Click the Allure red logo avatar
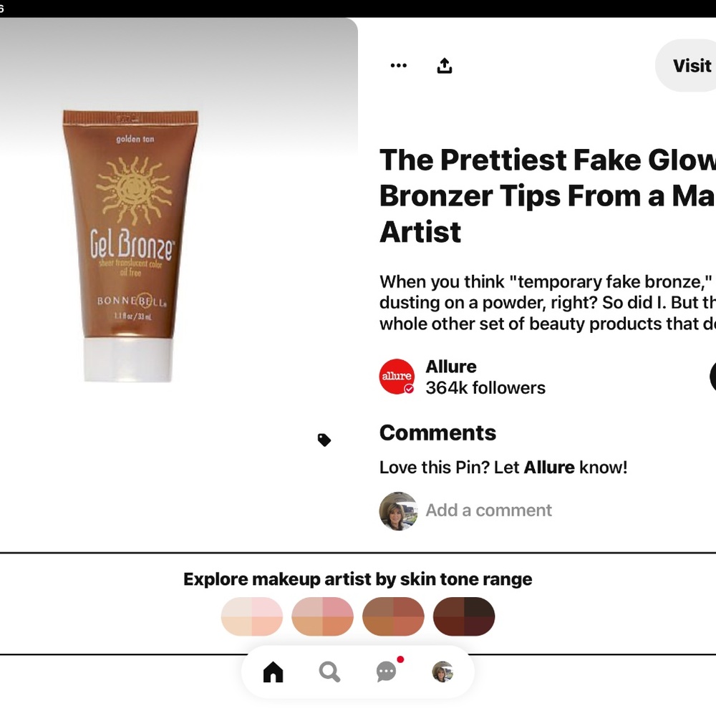This screenshot has height=716, width=716. click(x=397, y=377)
